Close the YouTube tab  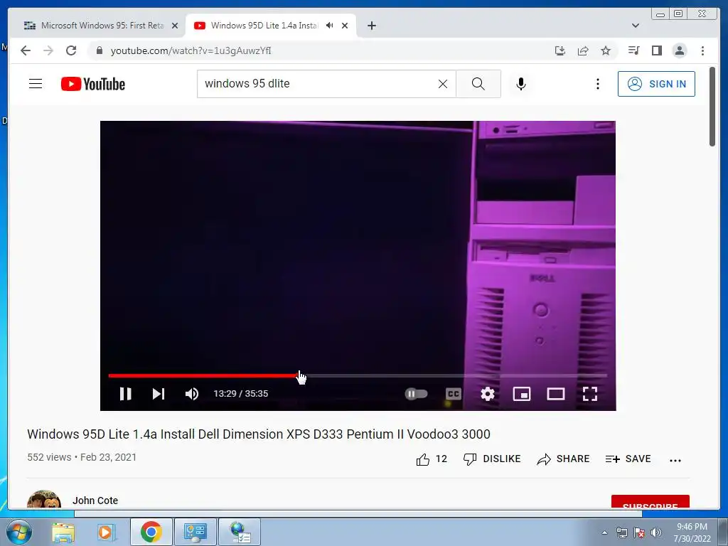click(345, 26)
